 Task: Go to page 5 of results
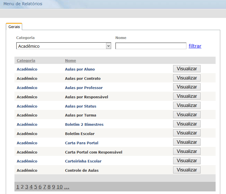(36, 187)
